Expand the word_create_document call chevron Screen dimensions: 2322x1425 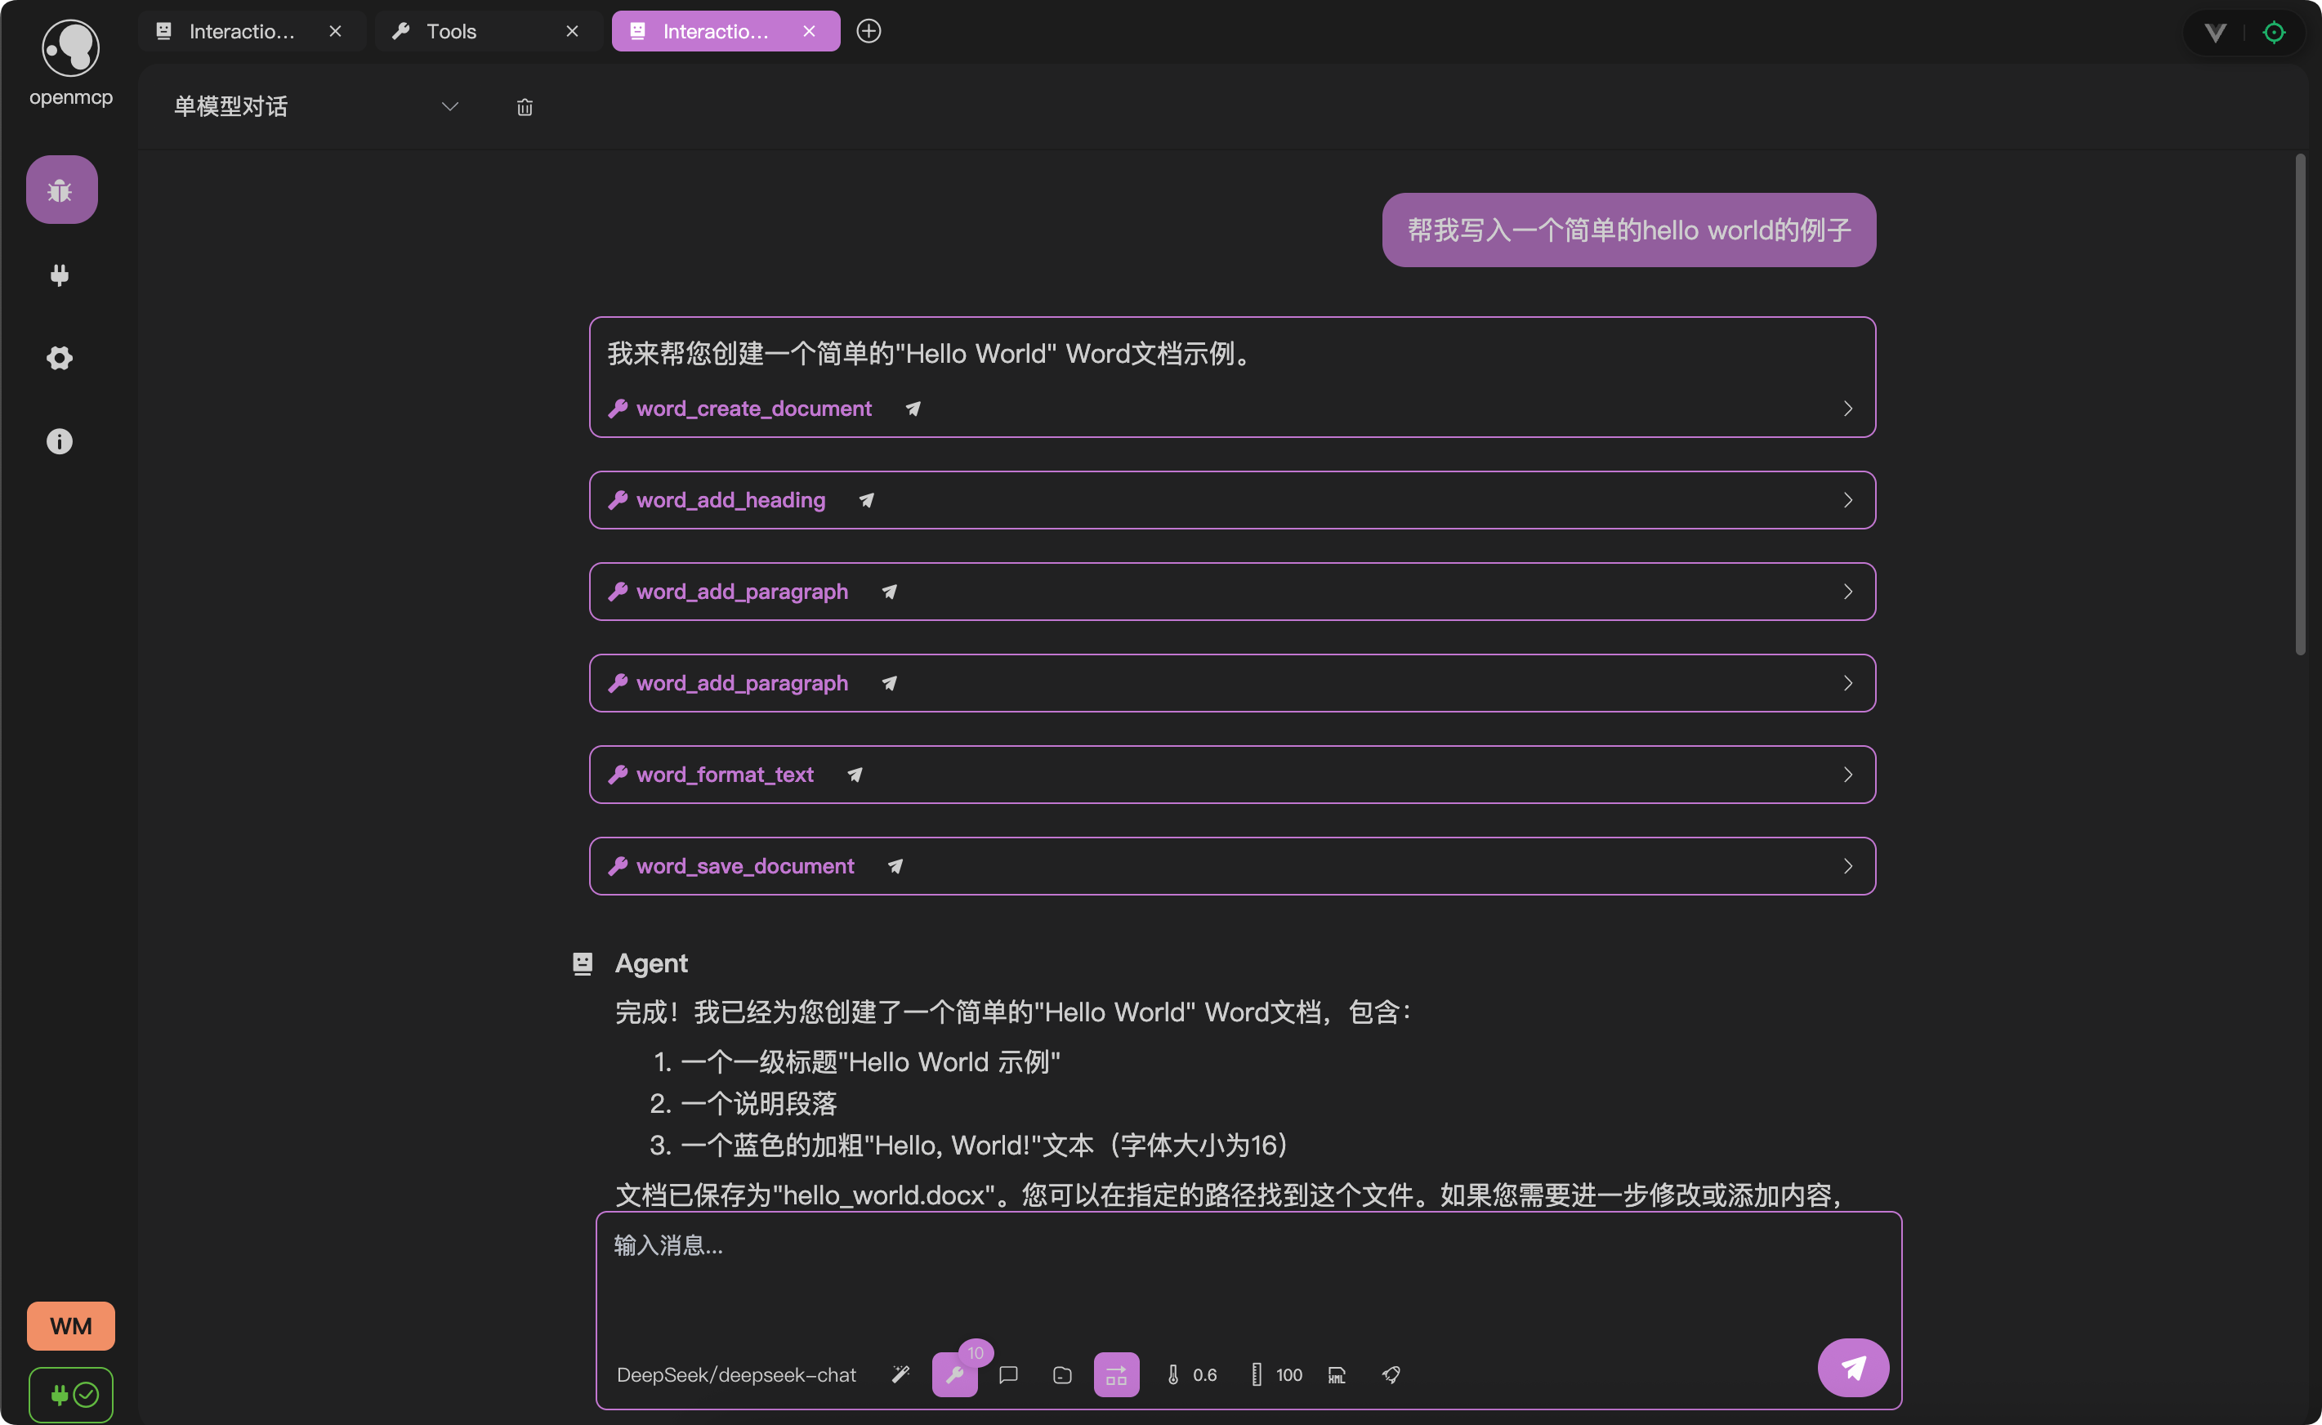[1847, 408]
